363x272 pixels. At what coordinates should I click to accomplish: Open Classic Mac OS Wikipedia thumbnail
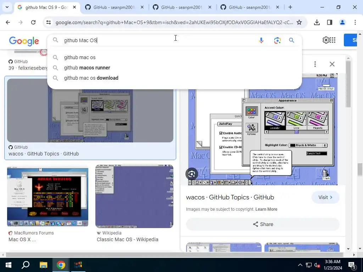[x=134, y=196]
